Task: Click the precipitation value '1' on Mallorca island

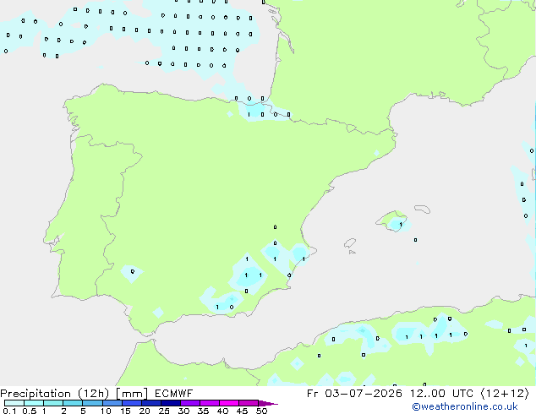Action: (401, 225)
